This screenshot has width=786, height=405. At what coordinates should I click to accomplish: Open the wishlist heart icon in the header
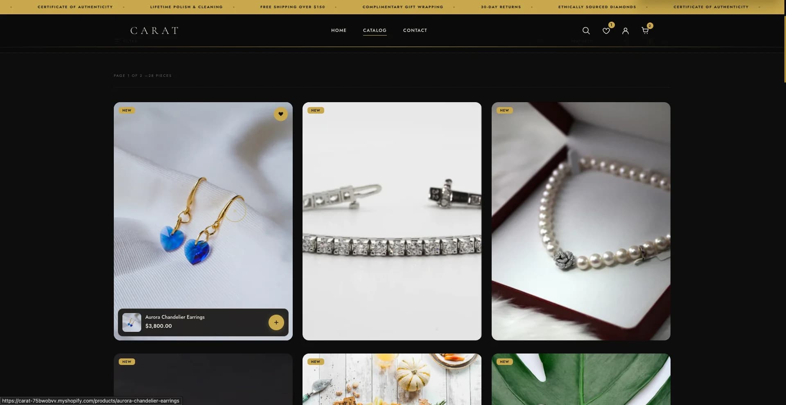click(x=606, y=31)
